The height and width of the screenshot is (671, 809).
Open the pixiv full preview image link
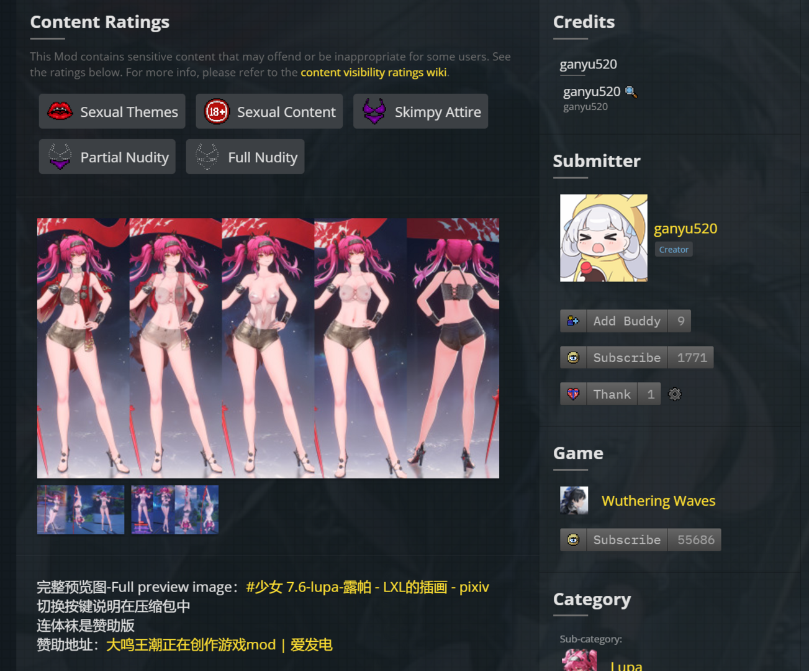coord(368,587)
